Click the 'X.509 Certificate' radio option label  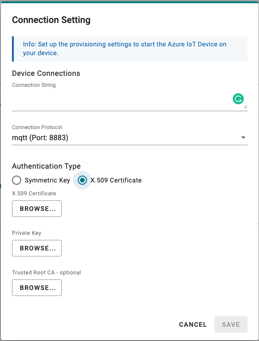pyautogui.click(x=116, y=180)
